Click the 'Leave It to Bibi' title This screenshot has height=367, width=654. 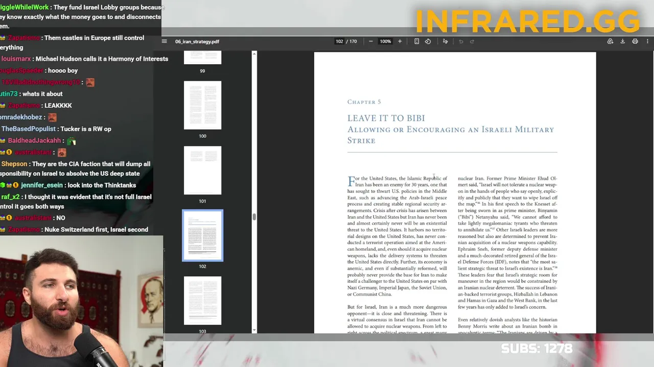386,118
